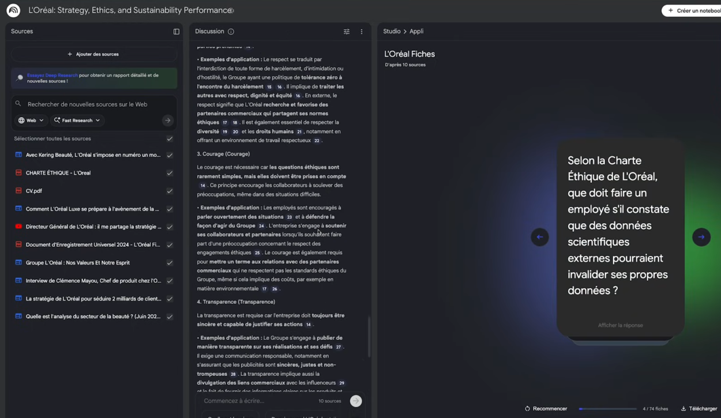Click Afficher la réponse on the flashcard
This screenshot has width=721, height=418.
(x=620, y=325)
